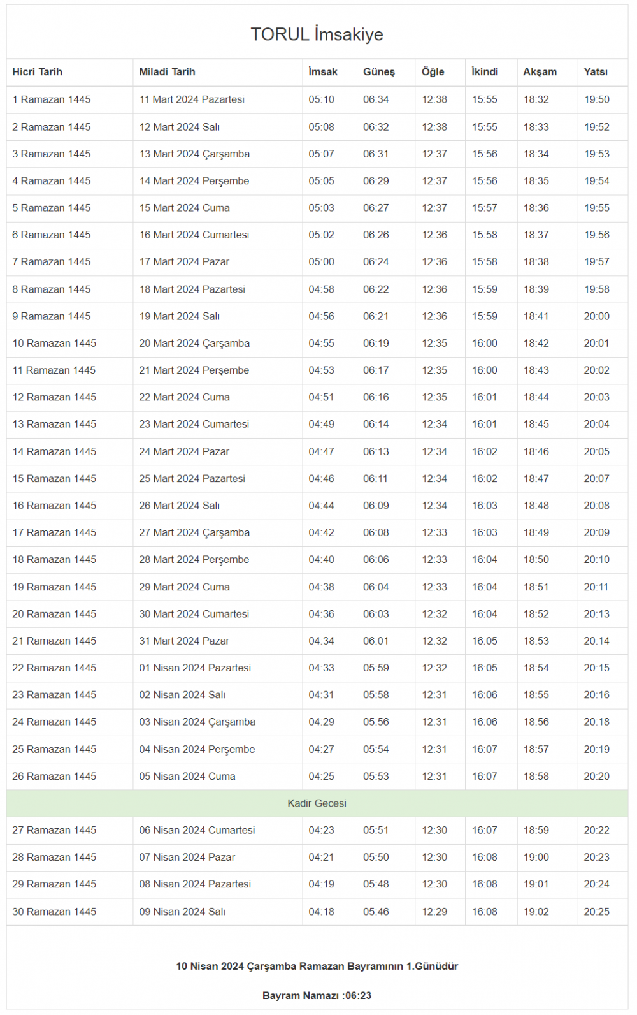Click the Güneş column header
This screenshot has height=1015, width=637.
coord(379,72)
